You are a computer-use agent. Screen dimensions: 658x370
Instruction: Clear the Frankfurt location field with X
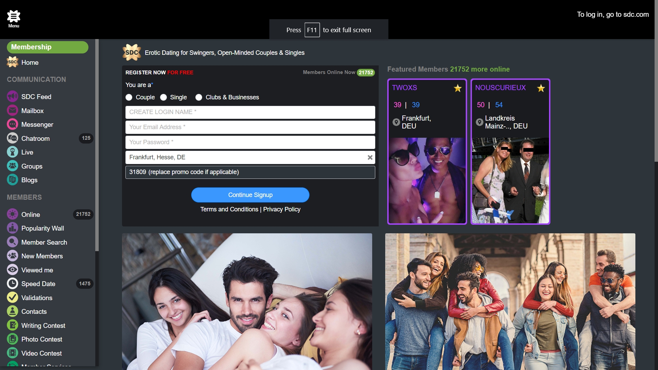pyautogui.click(x=370, y=157)
